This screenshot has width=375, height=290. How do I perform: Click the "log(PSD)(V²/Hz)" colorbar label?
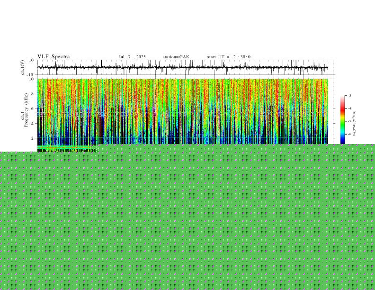(x=355, y=124)
